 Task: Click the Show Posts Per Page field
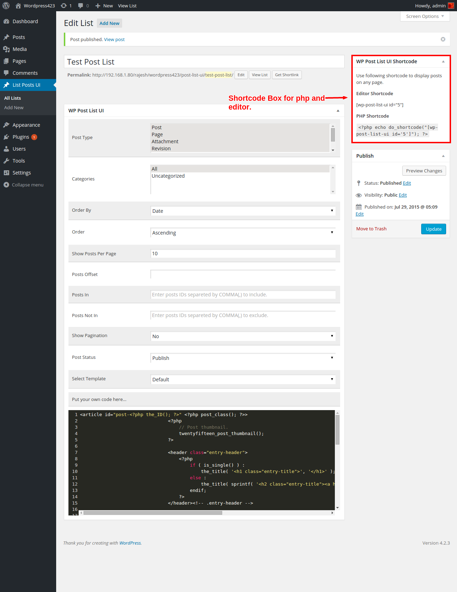pyautogui.click(x=243, y=254)
